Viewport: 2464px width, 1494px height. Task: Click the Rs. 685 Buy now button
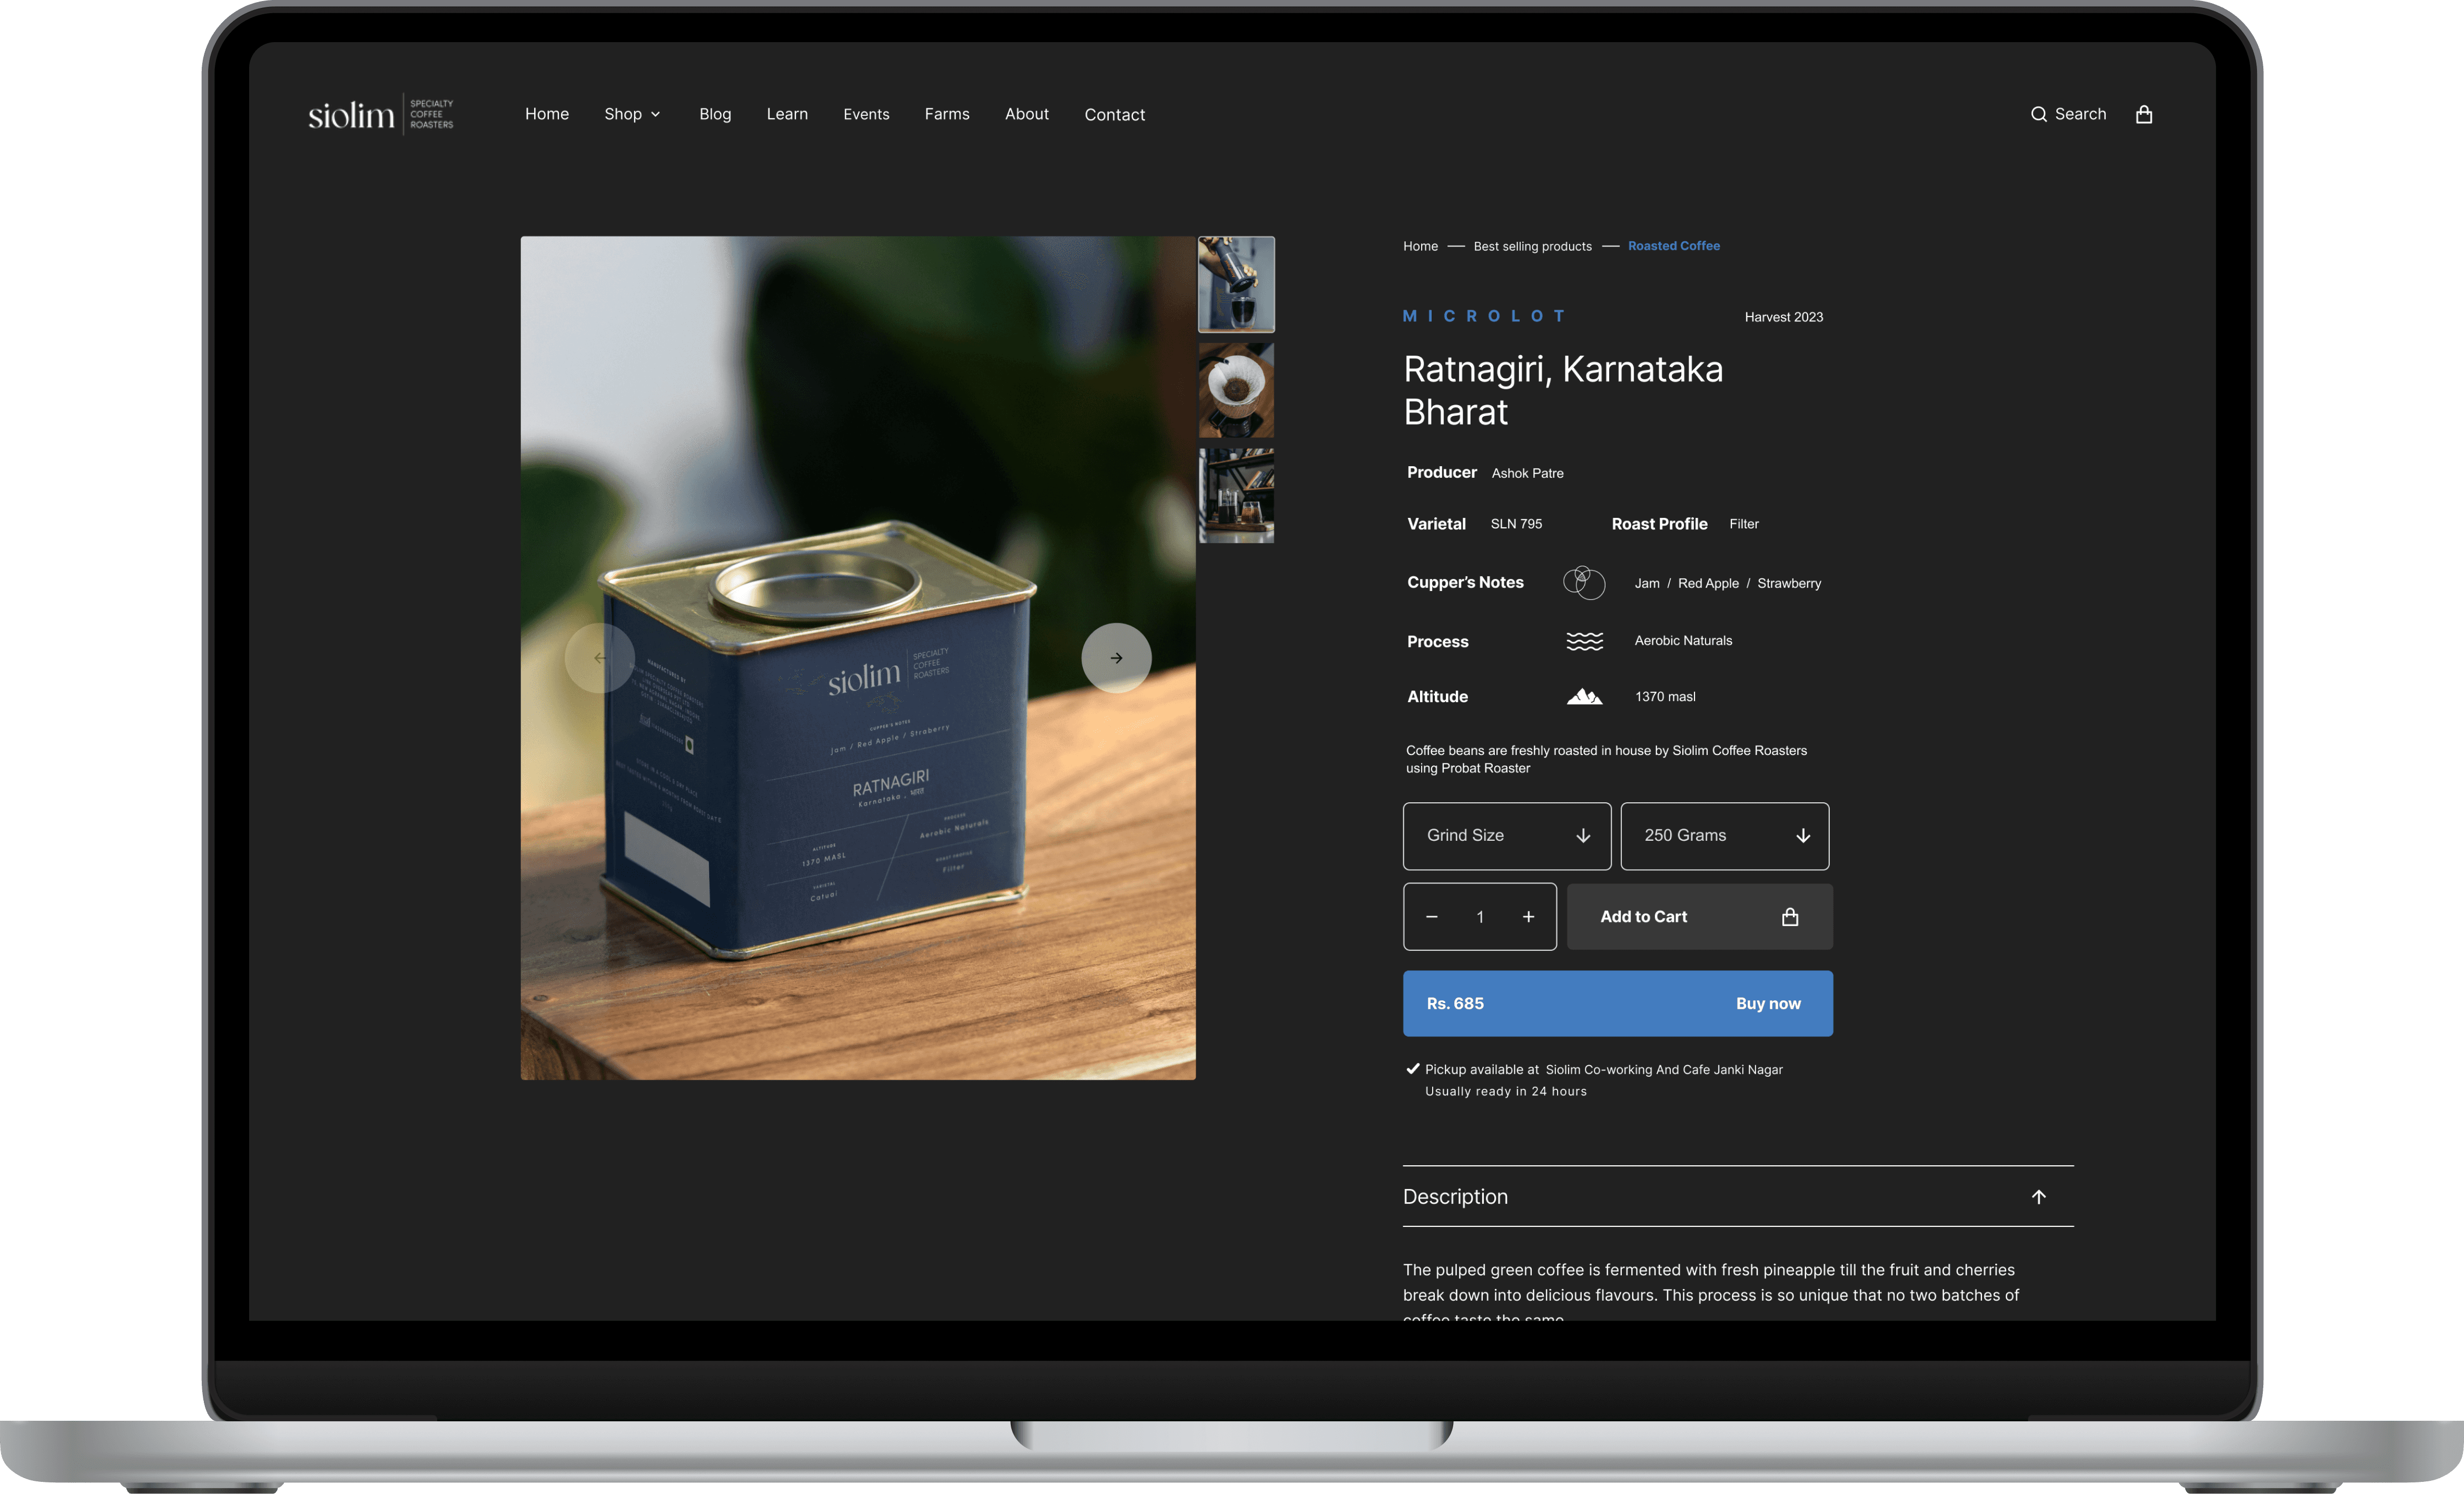[1617, 1003]
